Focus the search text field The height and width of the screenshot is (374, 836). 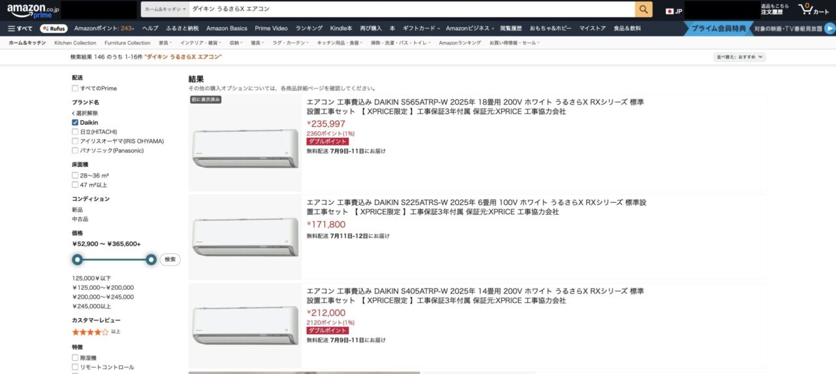[411, 9]
